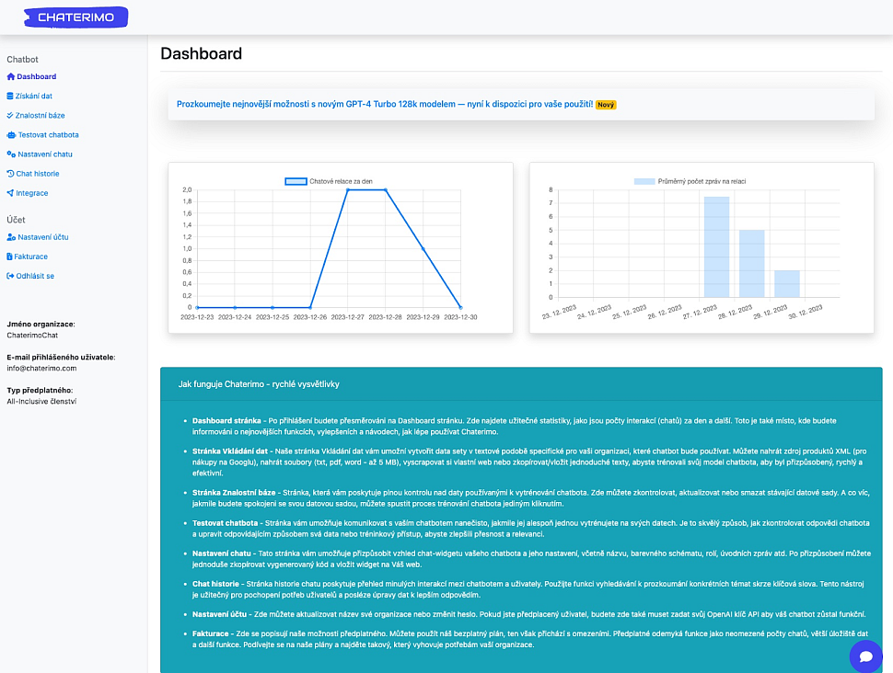Click the 2023-12-27 data point on line chart
Screen dimensions: 893x673
348,190
